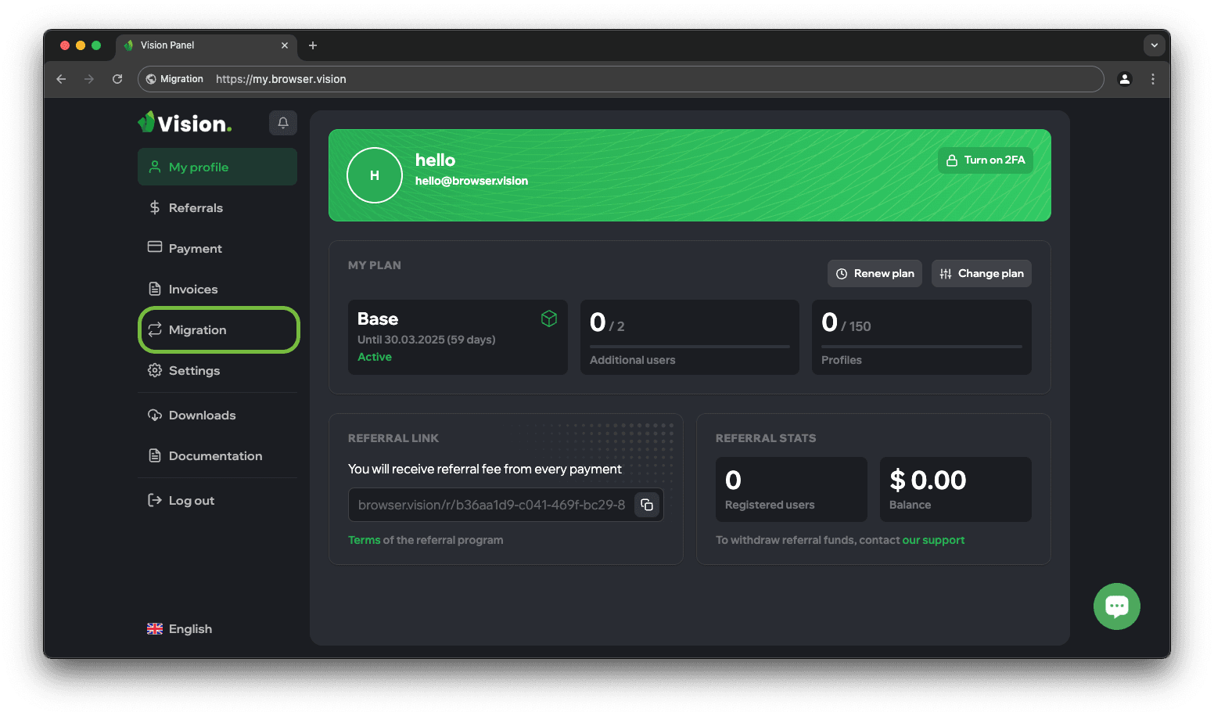
Task: Reload the page with browser refresh icon
Action: click(x=117, y=79)
